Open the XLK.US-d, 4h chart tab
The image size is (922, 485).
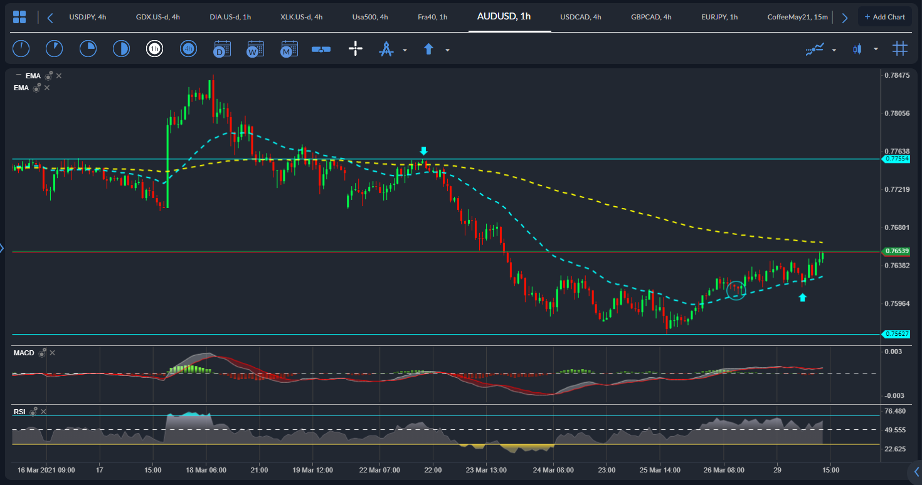click(x=302, y=17)
